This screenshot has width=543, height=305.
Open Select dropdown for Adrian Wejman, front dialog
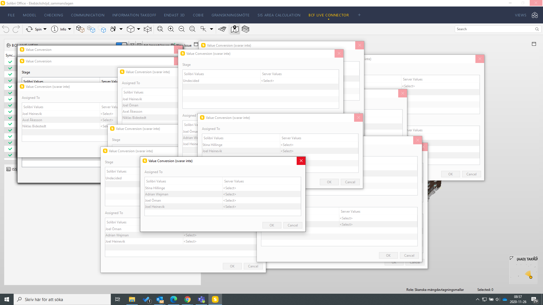tap(262, 194)
